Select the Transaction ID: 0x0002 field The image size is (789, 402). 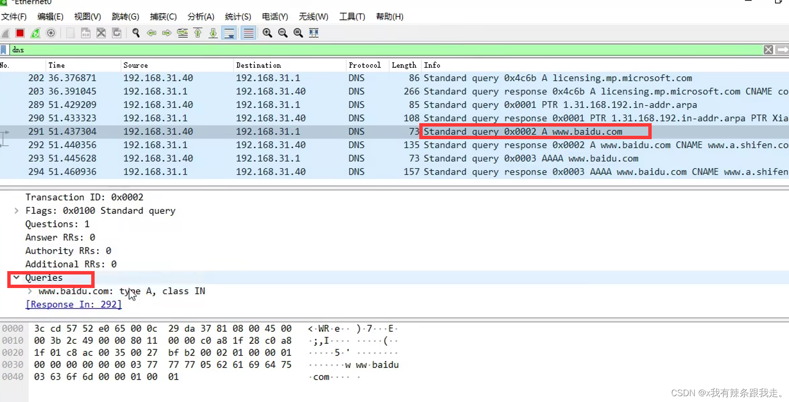(84, 197)
